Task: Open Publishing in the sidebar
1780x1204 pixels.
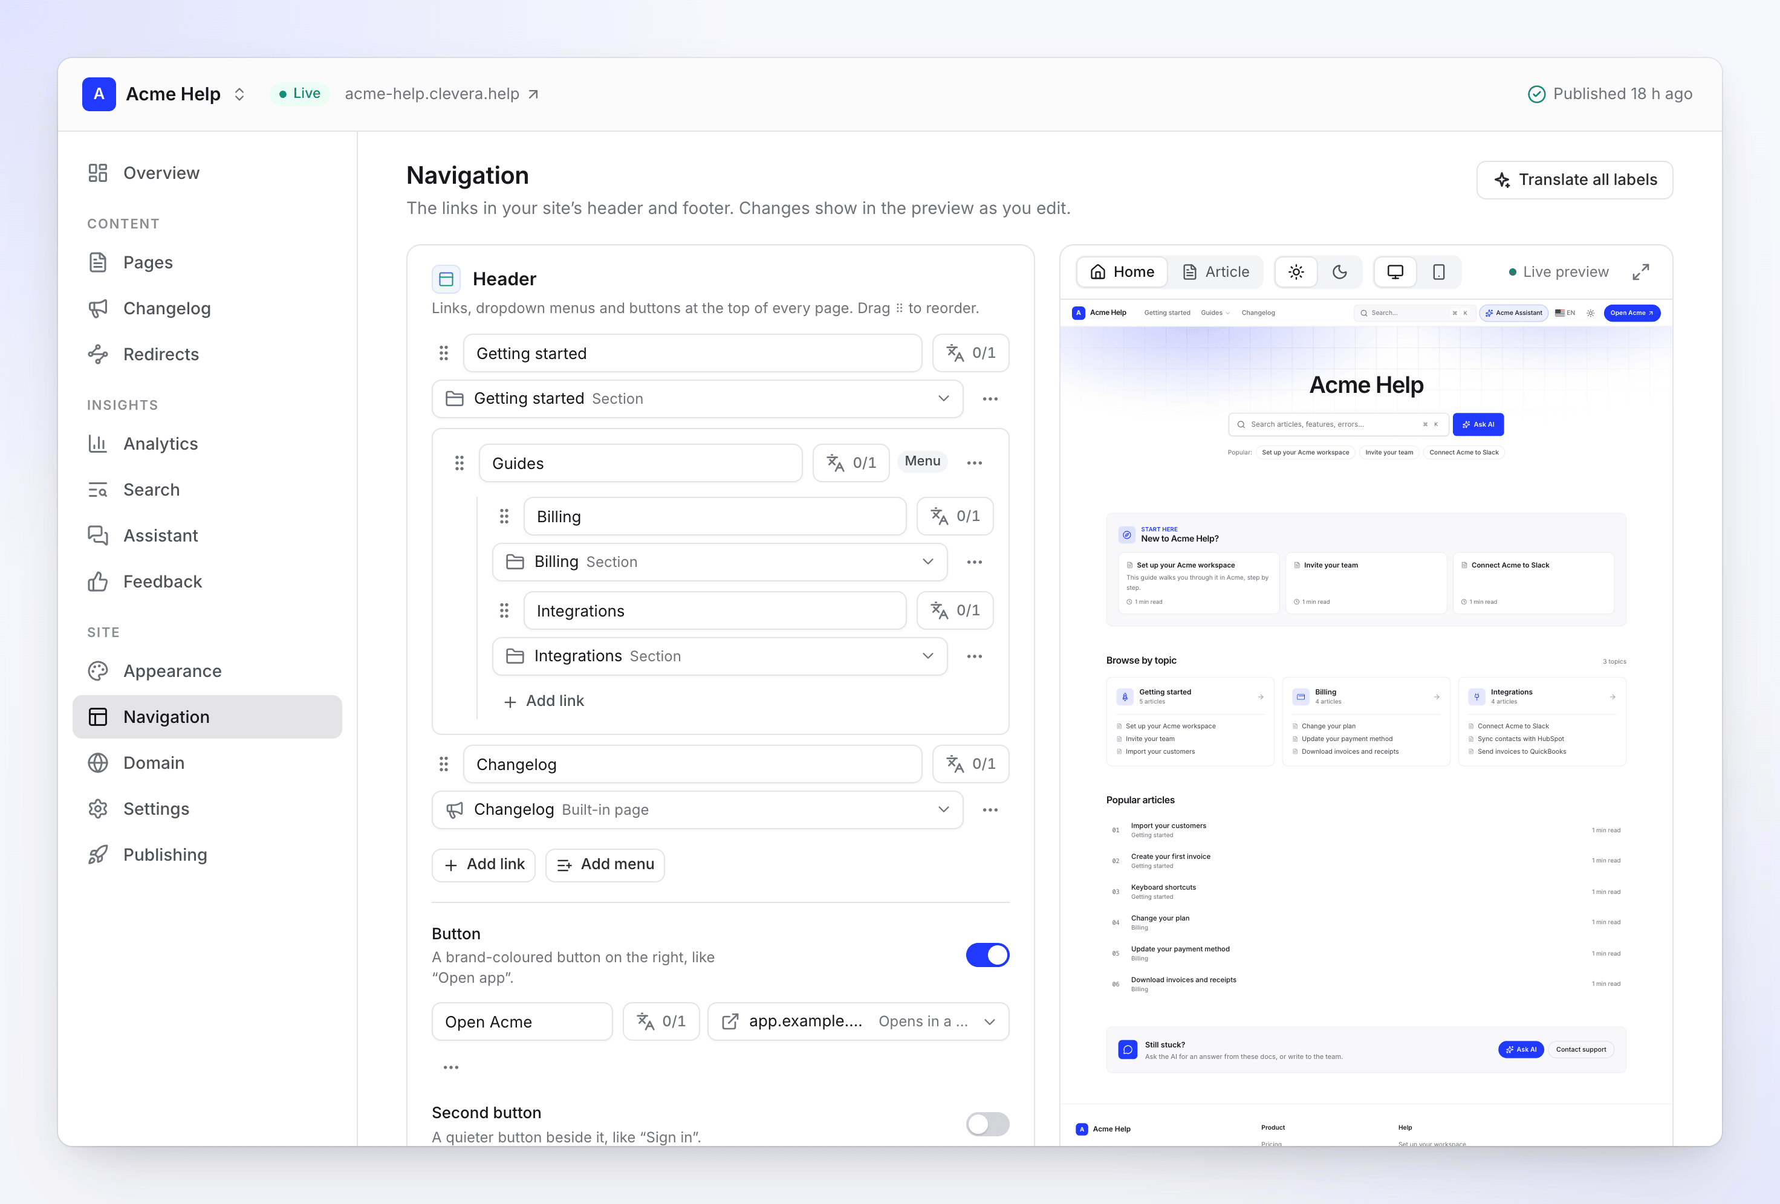Action: pos(207,855)
